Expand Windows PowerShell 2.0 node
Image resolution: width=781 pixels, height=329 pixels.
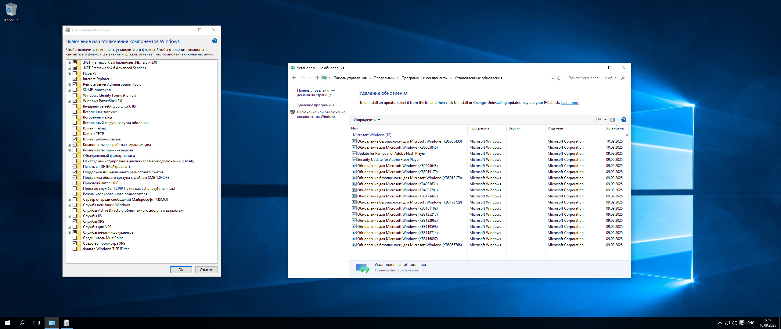coord(70,101)
